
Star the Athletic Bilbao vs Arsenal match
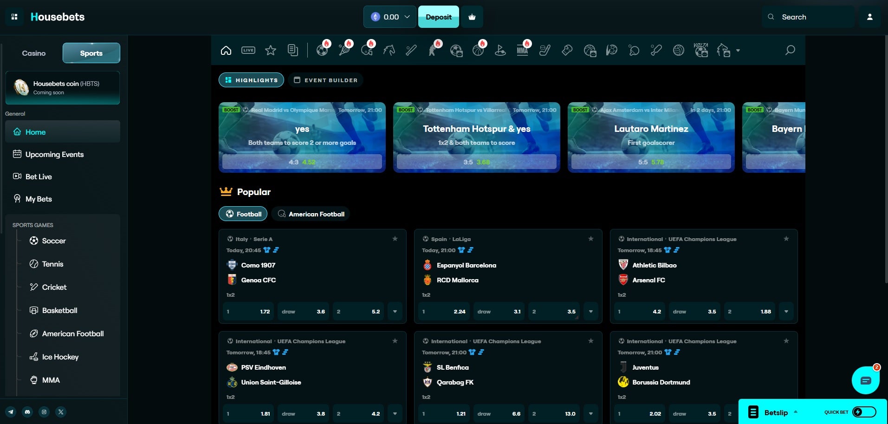click(786, 239)
